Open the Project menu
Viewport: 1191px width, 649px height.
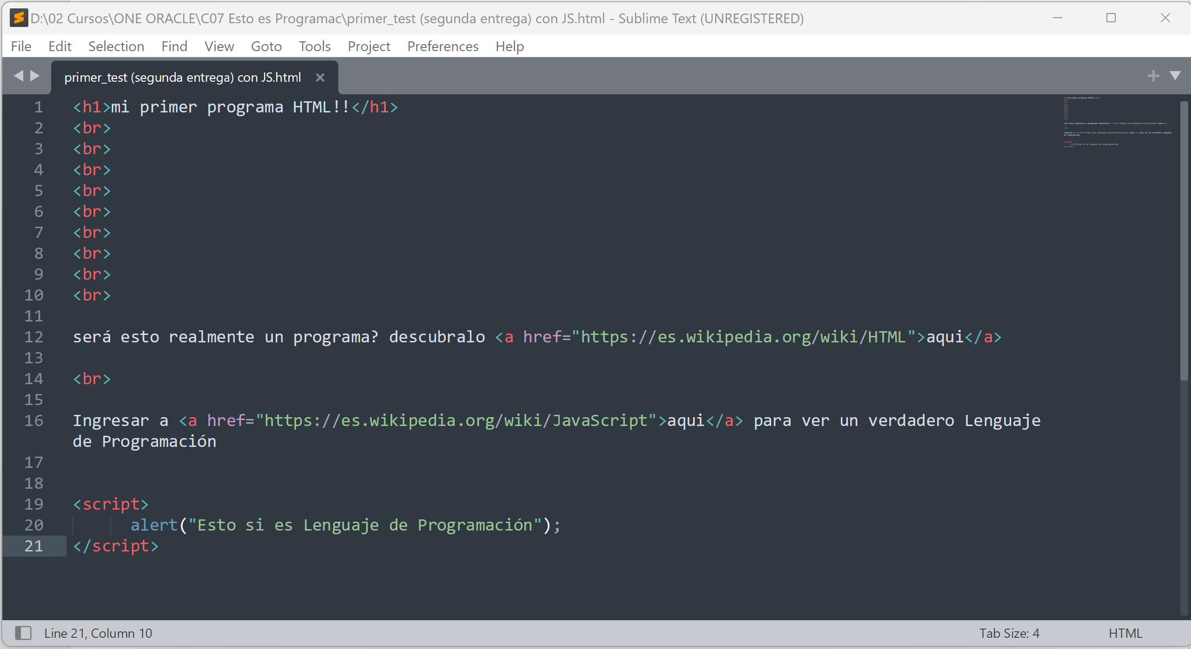point(369,46)
